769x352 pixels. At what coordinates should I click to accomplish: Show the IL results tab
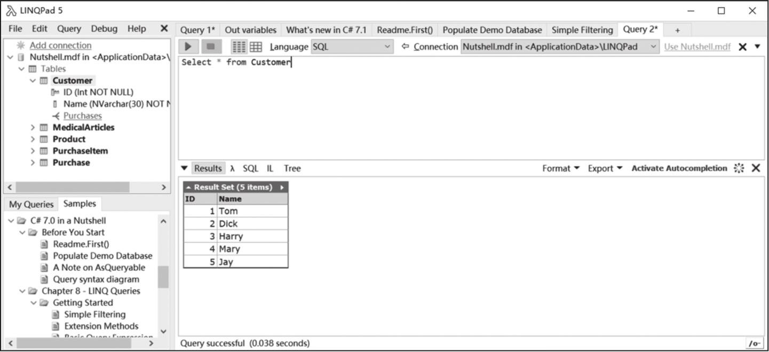coord(270,168)
